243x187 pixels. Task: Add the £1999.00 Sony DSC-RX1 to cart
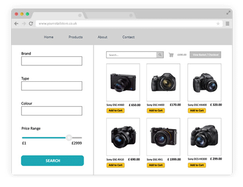[x=156, y=165]
